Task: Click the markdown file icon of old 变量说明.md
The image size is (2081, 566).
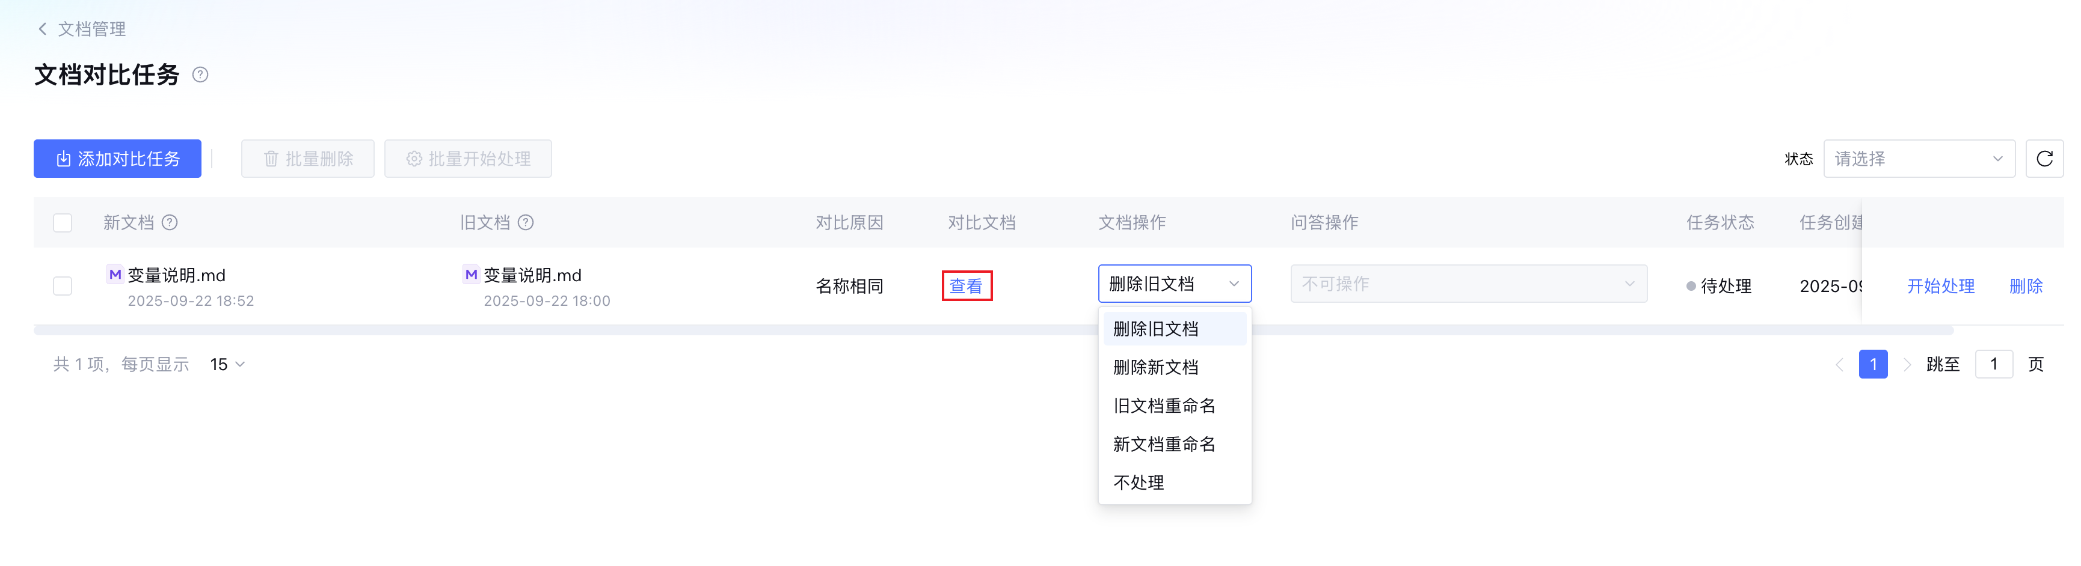Action: click(471, 275)
